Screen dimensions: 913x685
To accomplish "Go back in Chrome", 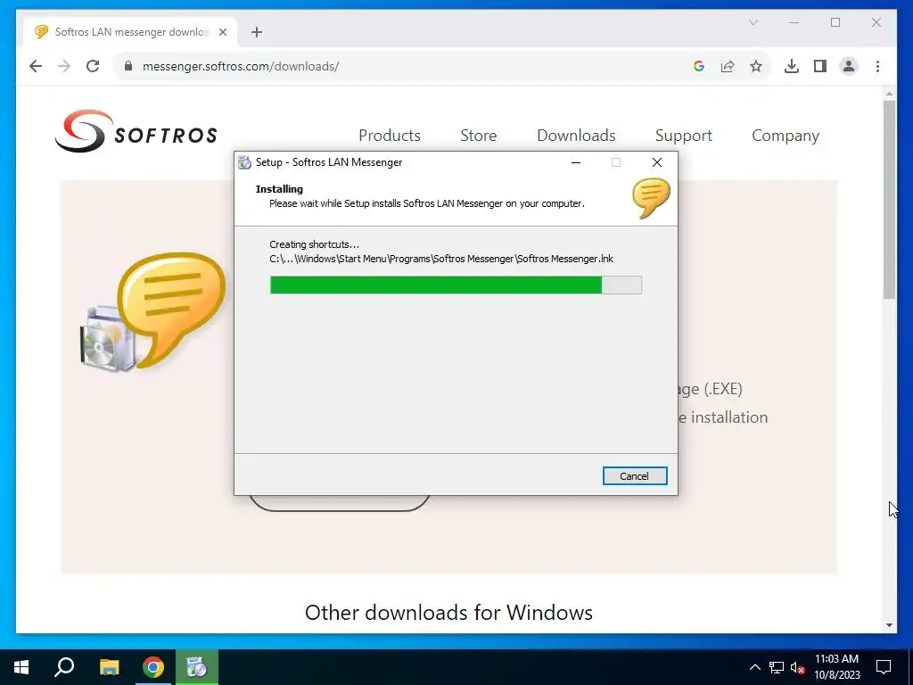I will click(x=36, y=66).
